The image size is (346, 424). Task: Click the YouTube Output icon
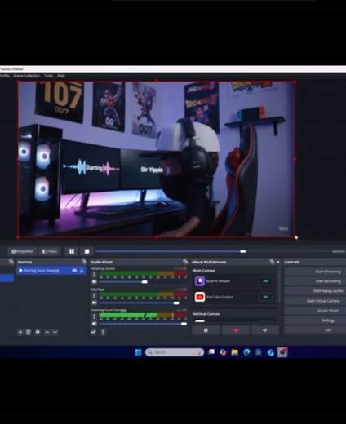(200, 297)
